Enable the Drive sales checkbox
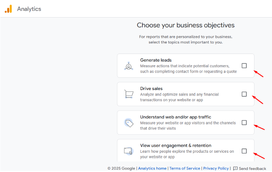272x172 pixels. [x=244, y=94]
